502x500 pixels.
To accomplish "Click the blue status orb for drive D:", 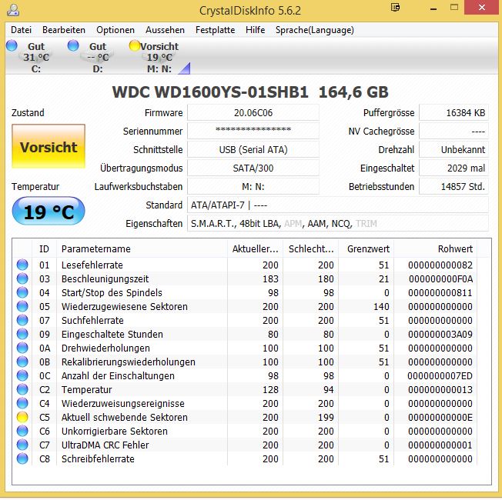I will (73, 45).
